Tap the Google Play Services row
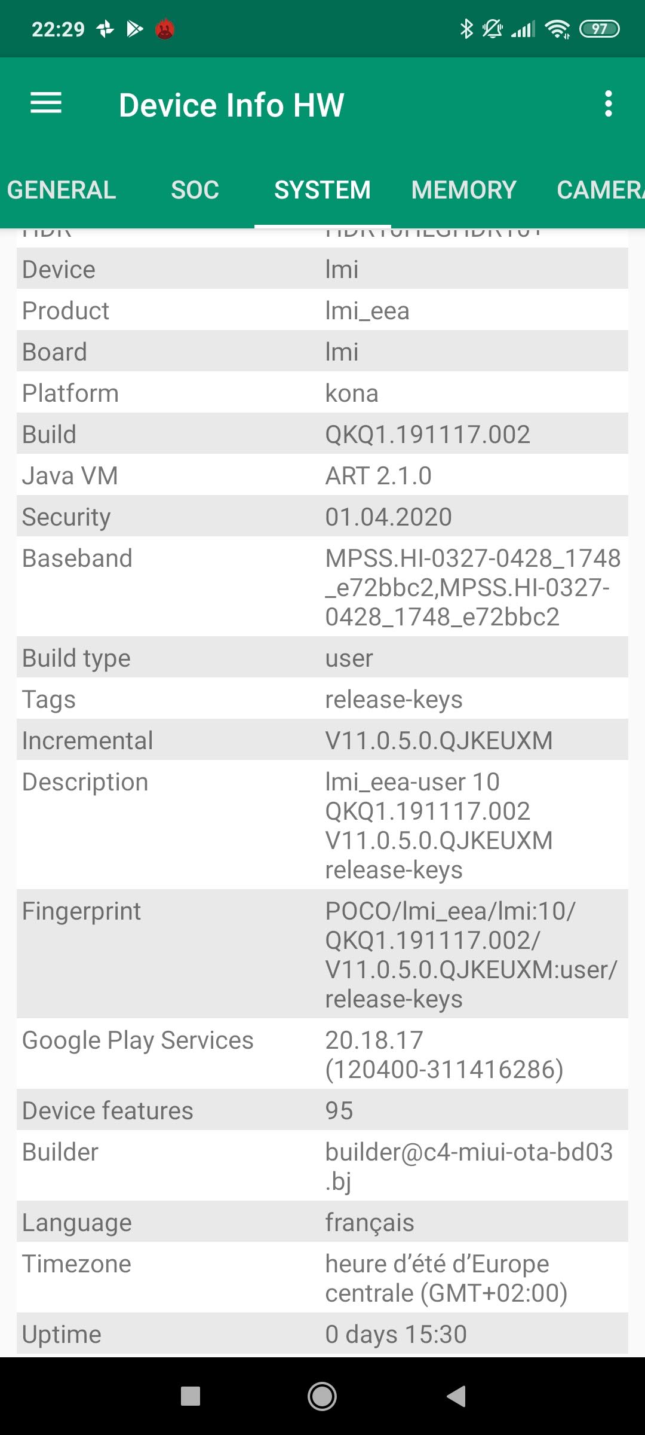 coord(322,1054)
